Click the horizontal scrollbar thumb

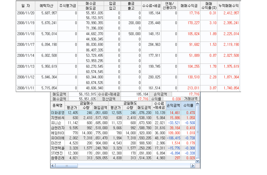[66, 166]
